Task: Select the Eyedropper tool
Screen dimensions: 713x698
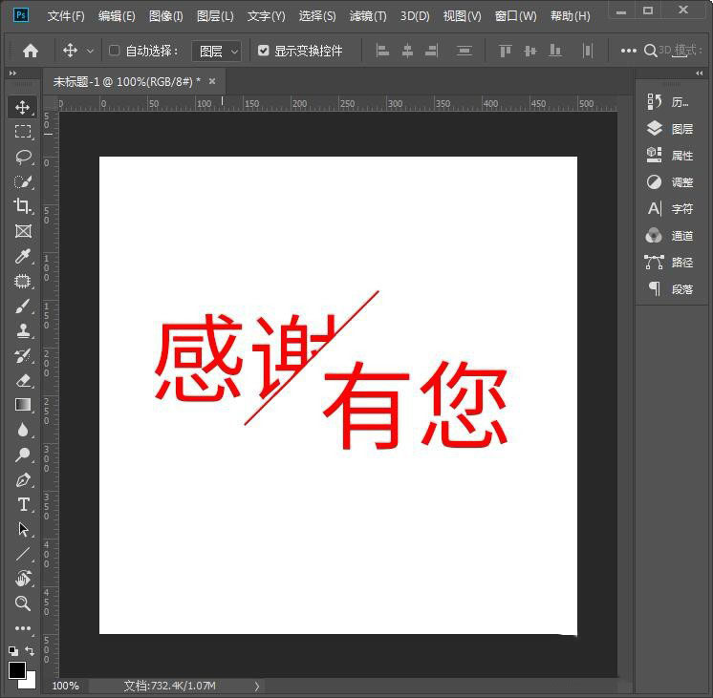Action: click(x=22, y=256)
